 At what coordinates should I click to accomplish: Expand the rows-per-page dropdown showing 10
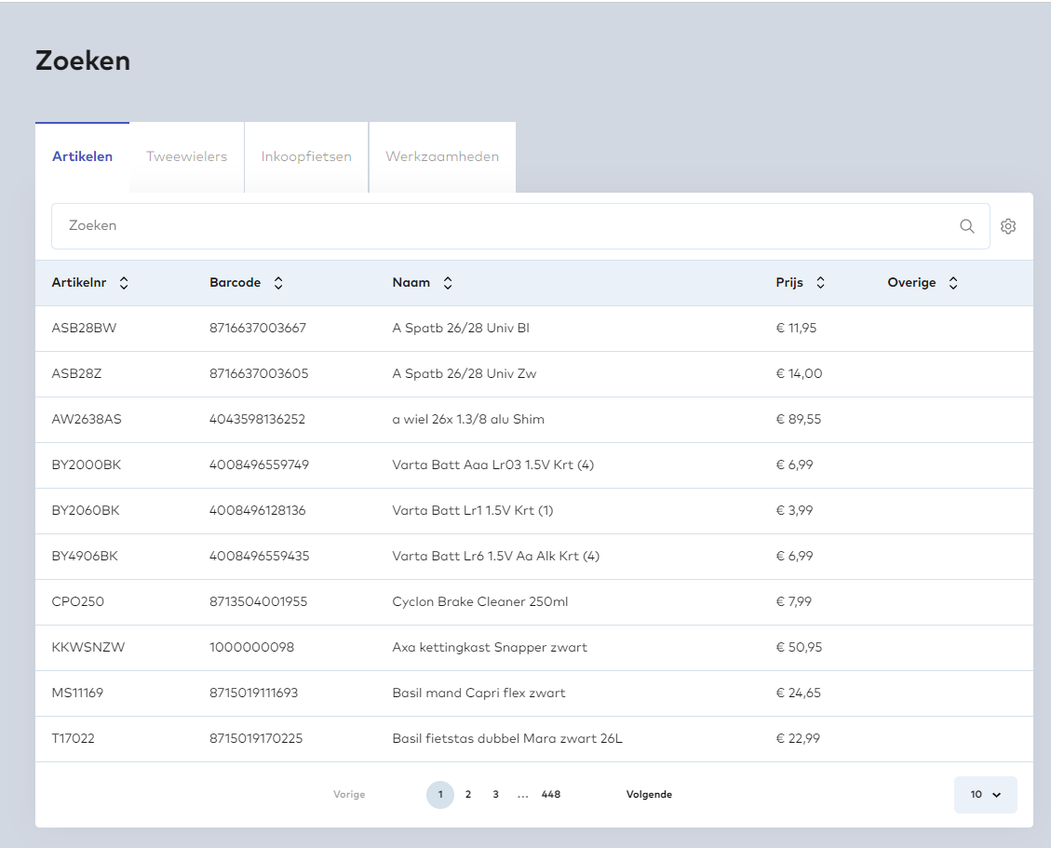pyautogui.click(x=985, y=795)
